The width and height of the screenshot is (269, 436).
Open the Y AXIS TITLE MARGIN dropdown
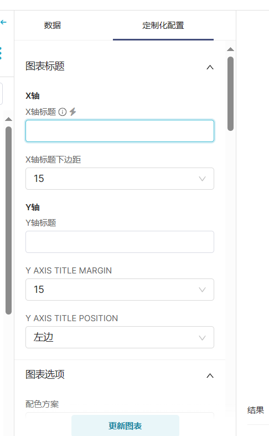pos(120,290)
